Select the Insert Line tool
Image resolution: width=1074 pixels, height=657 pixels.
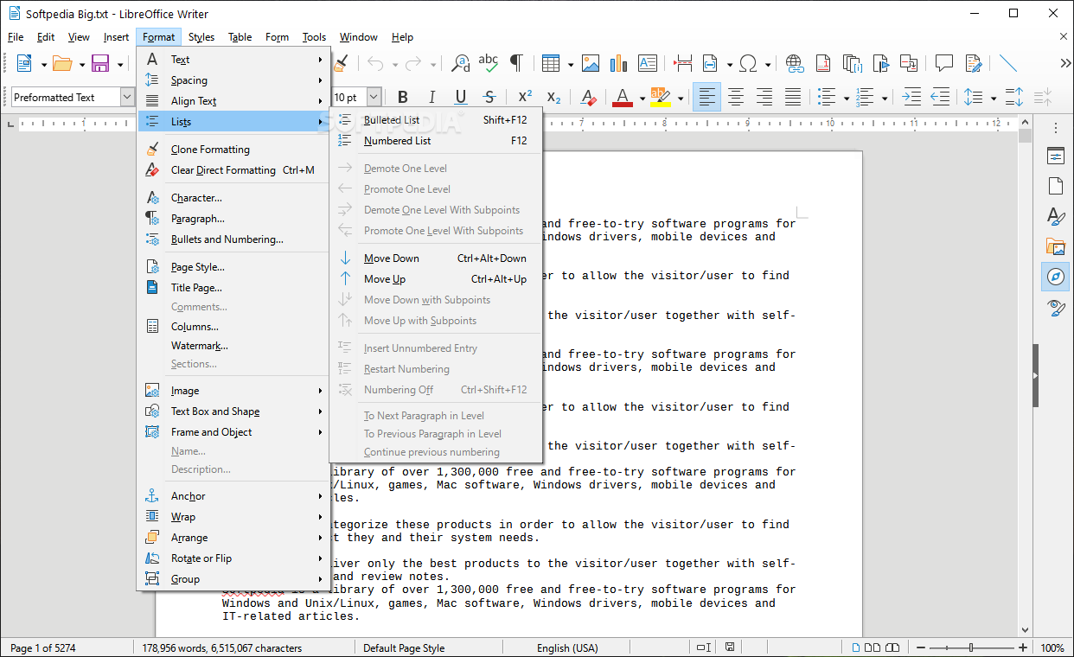tap(1008, 63)
